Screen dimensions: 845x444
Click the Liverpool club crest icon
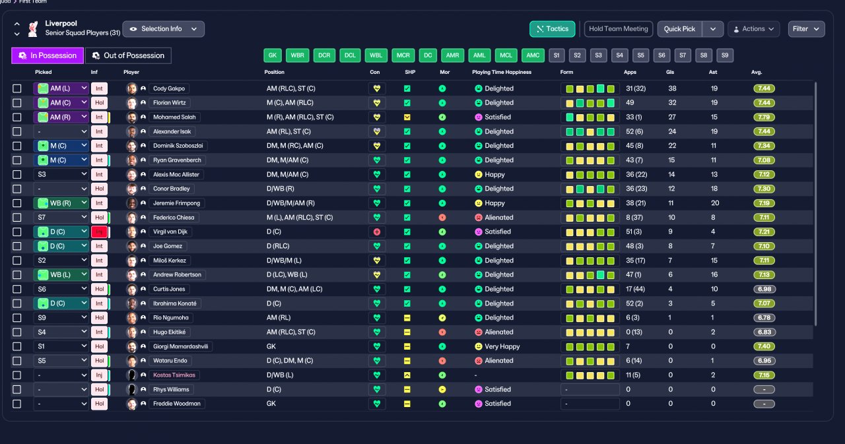33,28
